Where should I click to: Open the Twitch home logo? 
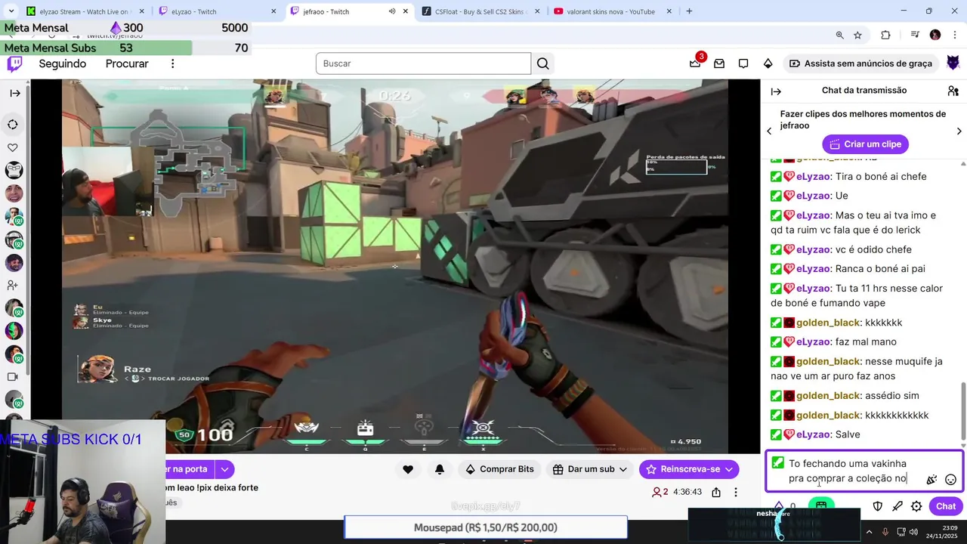click(x=14, y=64)
